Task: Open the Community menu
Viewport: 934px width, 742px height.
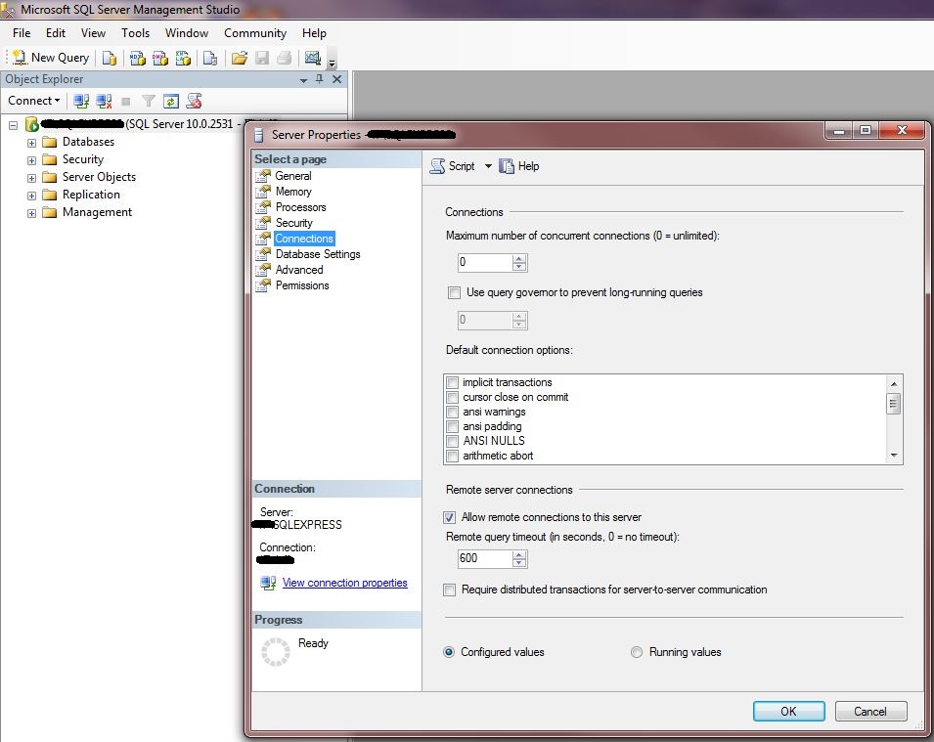Action: point(255,33)
